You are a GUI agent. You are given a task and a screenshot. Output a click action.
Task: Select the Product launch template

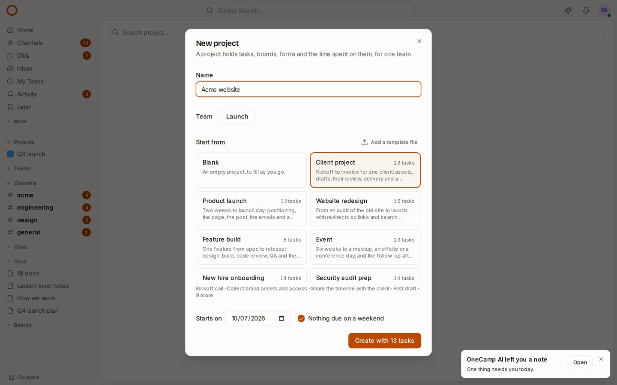pos(252,209)
